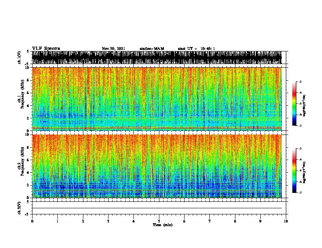Click the ch.1(V) black waveform panel
The height and width of the screenshot is (248, 322).
tap(157, 58)
